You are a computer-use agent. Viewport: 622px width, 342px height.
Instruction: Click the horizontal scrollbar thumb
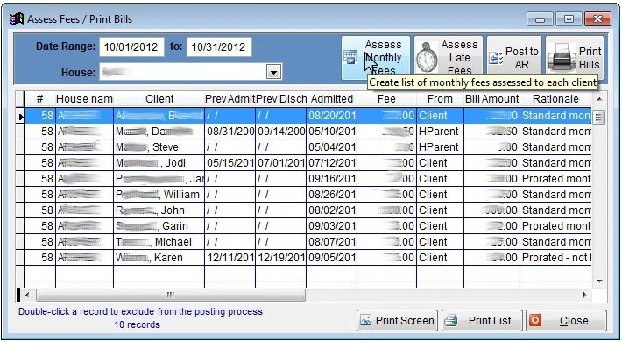tap(171, 295)
